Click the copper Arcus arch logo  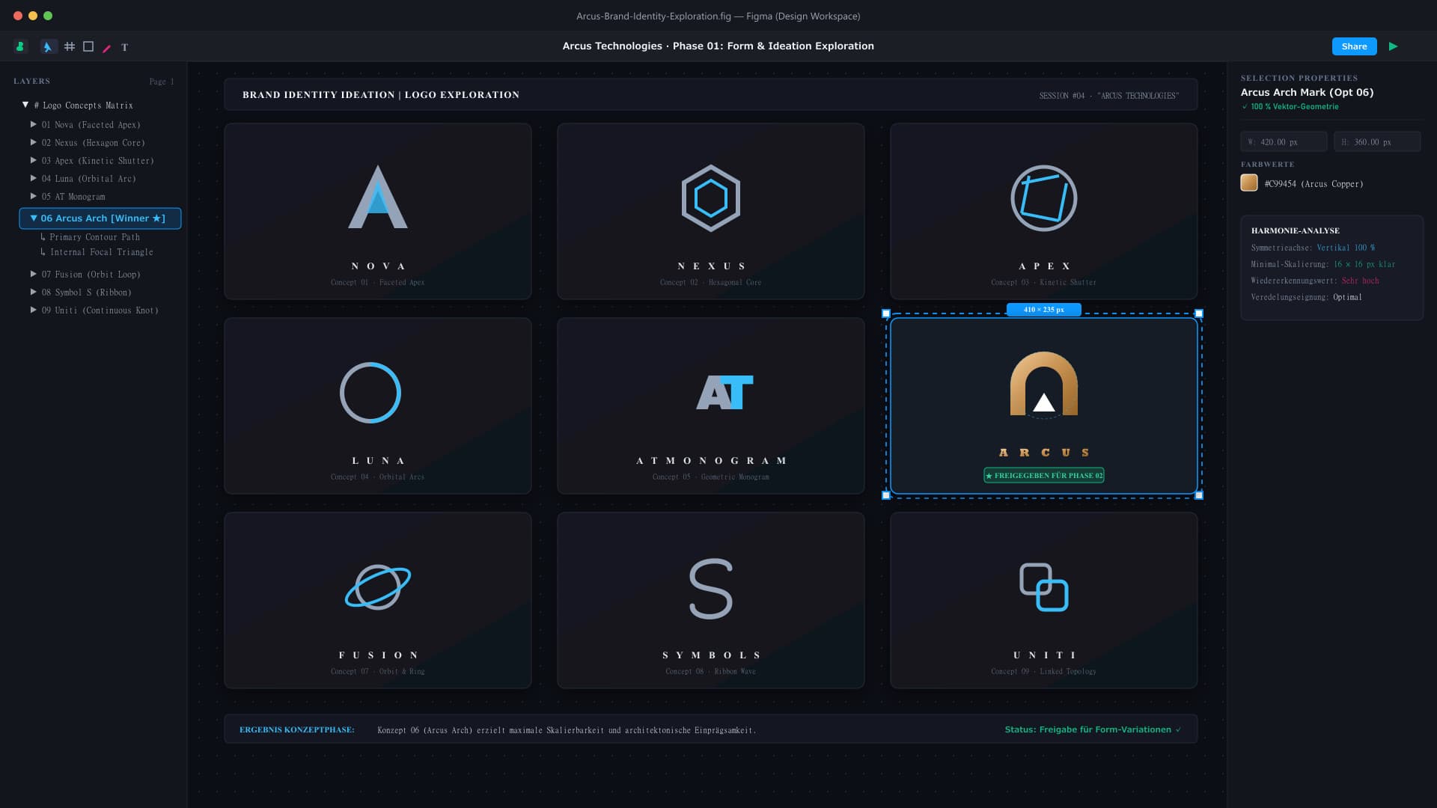point(1044,384)
